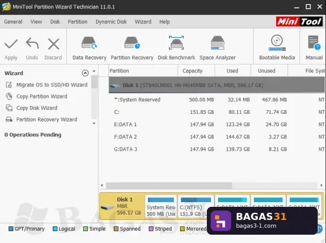Select G:DATA 3 partition row
The height and width of the screenshot is (243, 326).
[216, 149]
